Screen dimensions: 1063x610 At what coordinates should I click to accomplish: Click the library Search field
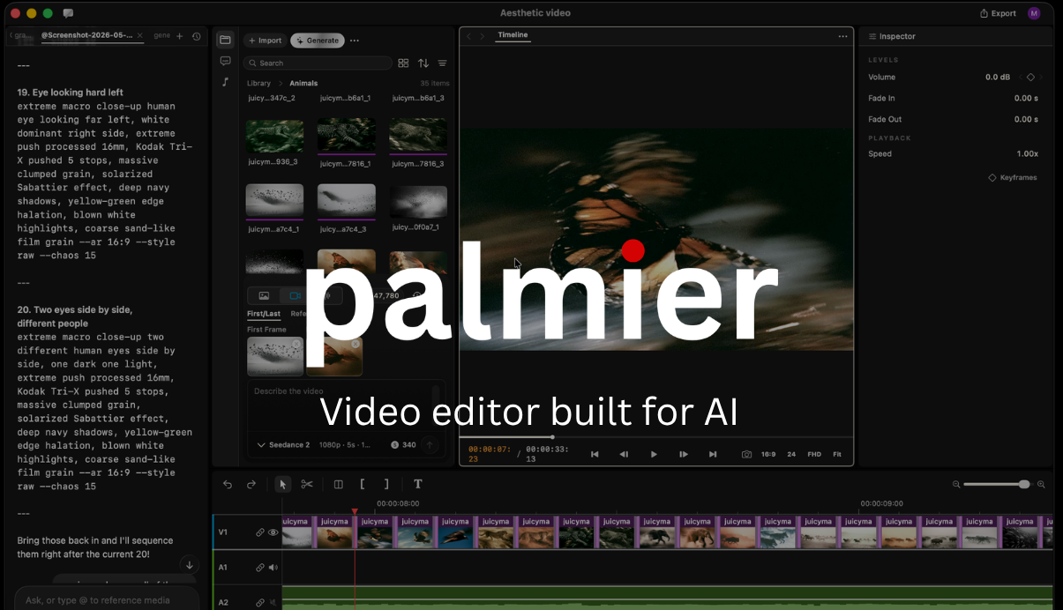click(x=318, y=63)
